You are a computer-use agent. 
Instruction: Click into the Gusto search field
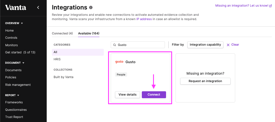point(138,45)
